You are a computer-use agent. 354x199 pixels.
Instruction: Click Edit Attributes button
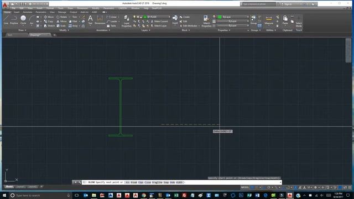tap(189, 26)
